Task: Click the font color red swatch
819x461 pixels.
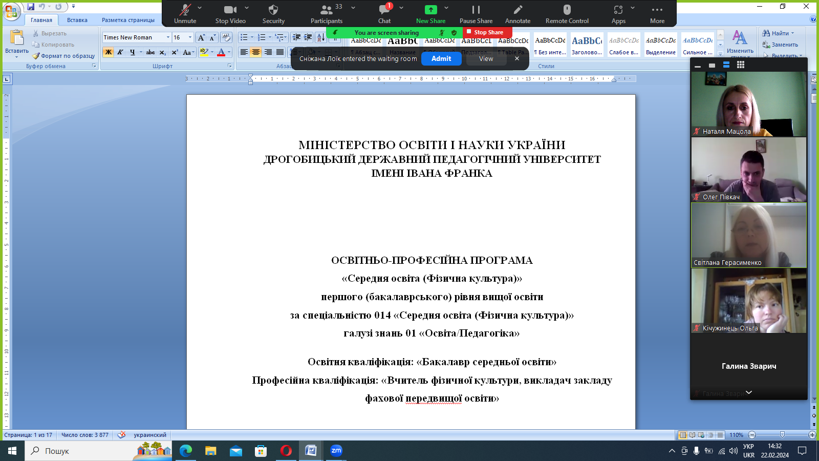Action: tap(221, 52)
